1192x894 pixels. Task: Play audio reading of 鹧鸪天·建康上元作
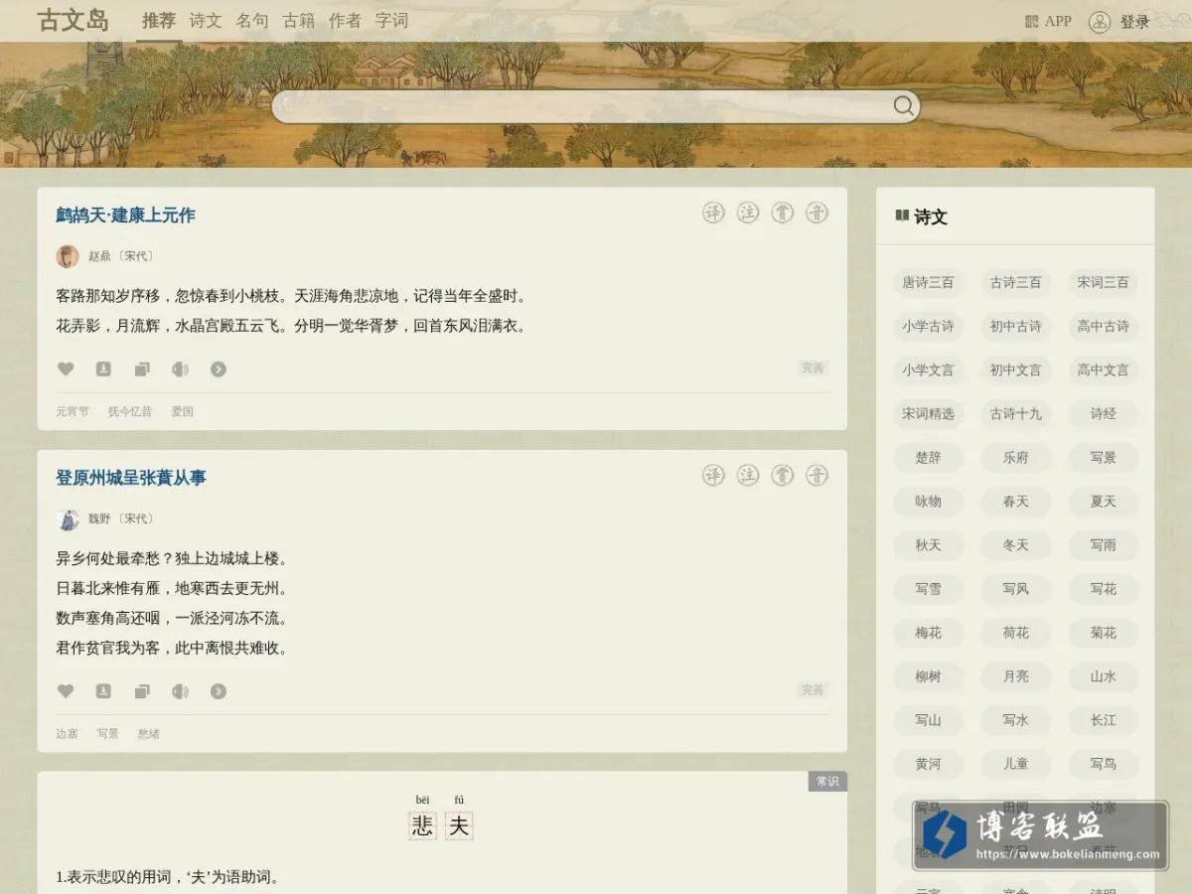(180, 369)
